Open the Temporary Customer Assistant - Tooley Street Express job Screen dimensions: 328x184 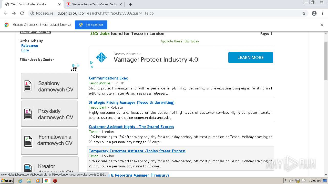(x=137, y=151)
